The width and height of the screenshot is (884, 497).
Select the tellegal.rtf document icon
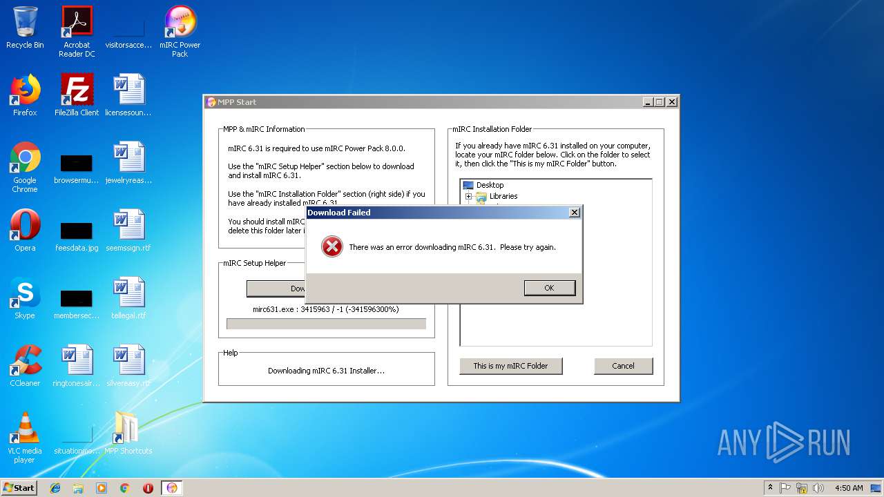128,298
